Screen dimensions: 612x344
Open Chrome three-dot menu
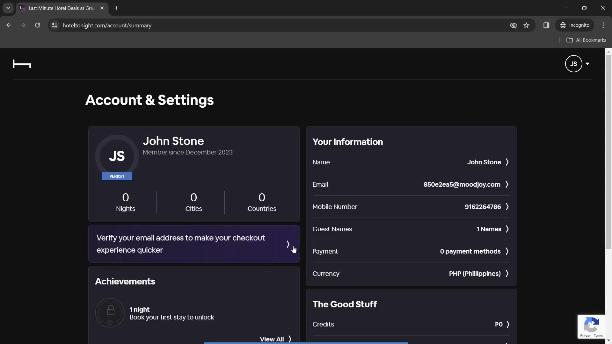tap(603, 25)
